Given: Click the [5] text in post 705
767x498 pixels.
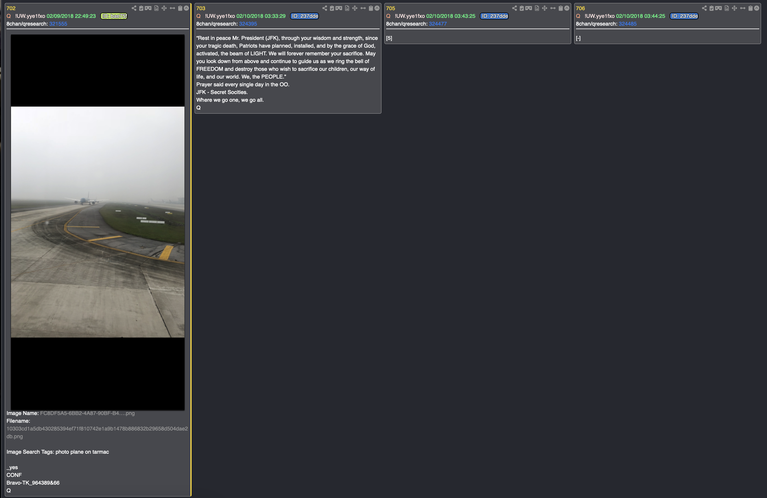Looking at the screenshot, I should click(389, 38).
